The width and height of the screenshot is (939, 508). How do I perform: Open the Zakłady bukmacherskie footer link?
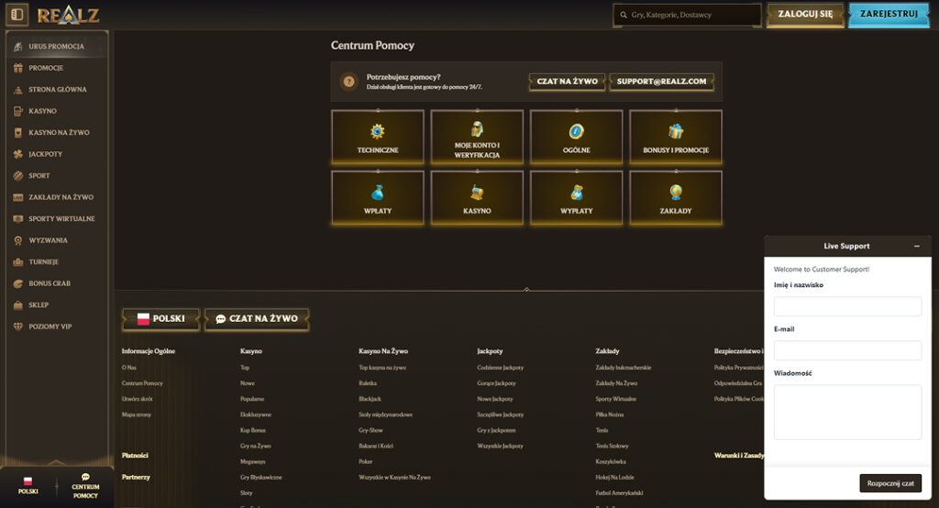624,367
